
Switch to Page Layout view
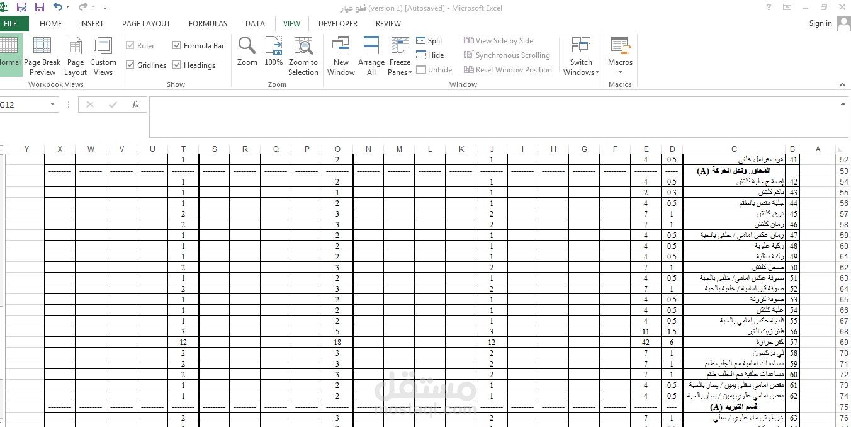[75, 56]
